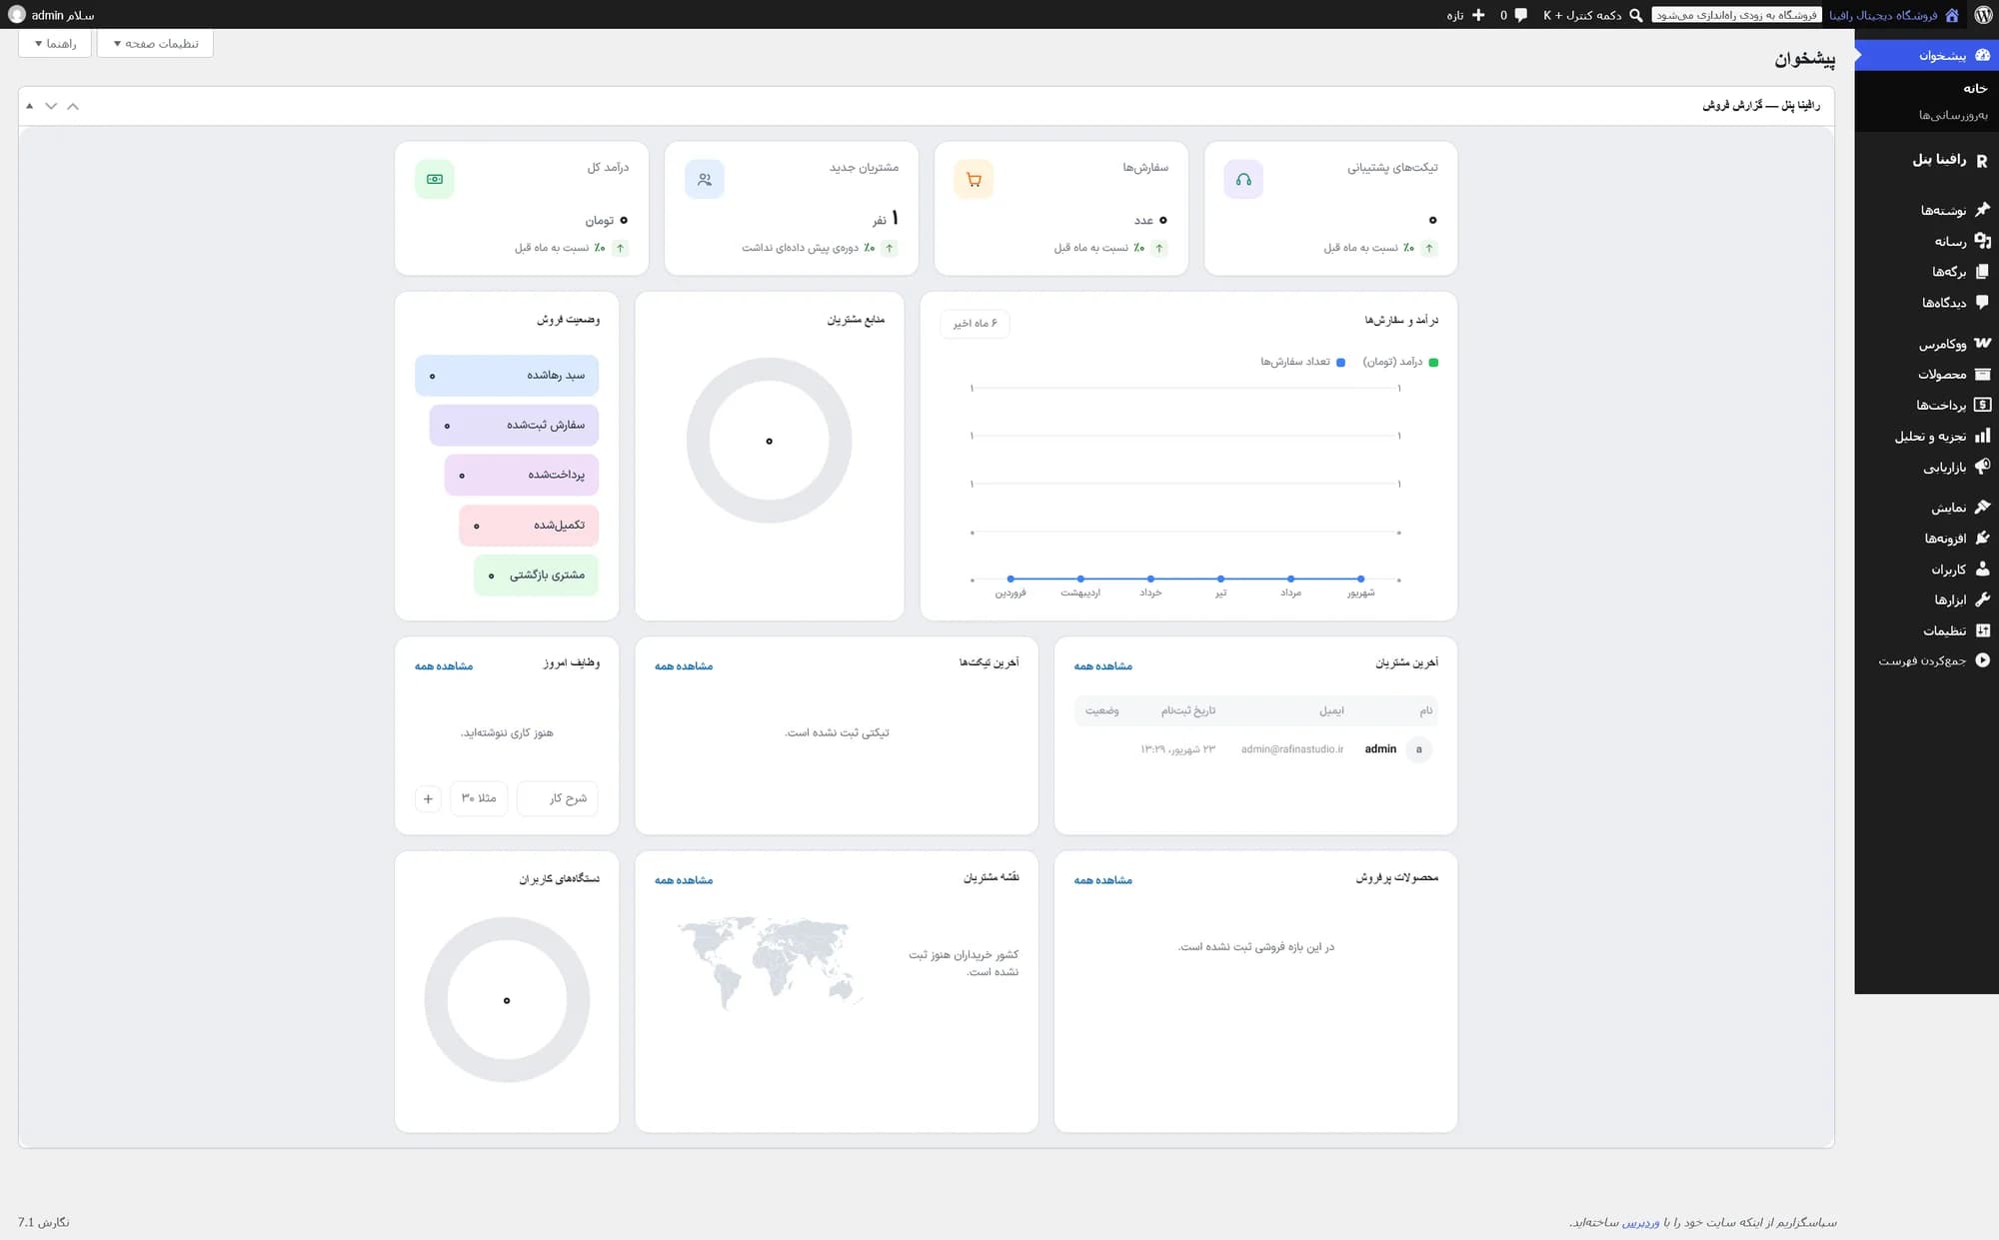Image resolution: width=1999 pixels, height=1240 pixels.
Task: Click the store coming soon badge
Action: click(1736, 15)
